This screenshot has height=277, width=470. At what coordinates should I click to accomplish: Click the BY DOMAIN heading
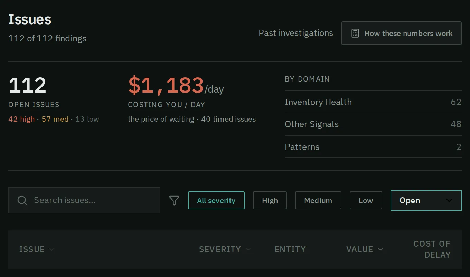(307, 79)
